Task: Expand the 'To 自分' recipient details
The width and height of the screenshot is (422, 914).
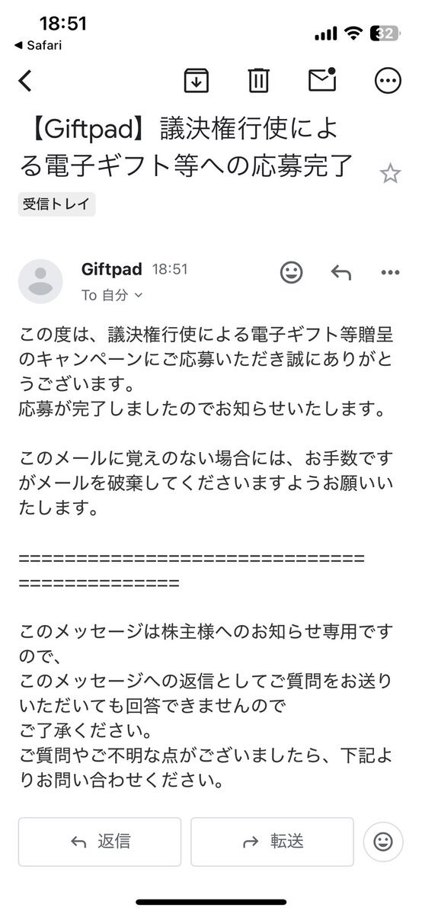Action: pos(112,295)
